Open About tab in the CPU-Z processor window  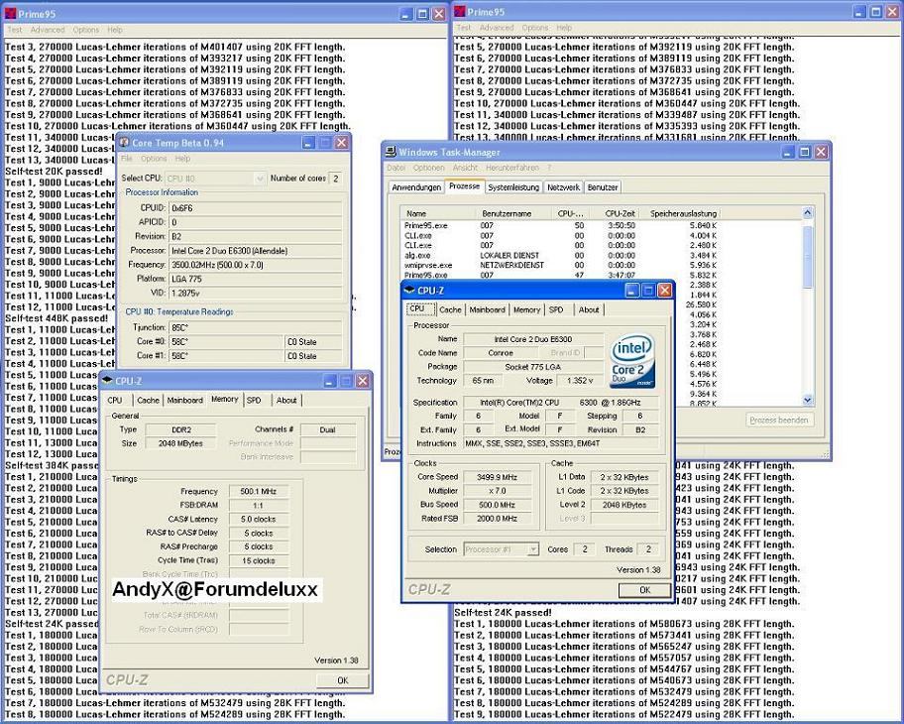point(589,309)
